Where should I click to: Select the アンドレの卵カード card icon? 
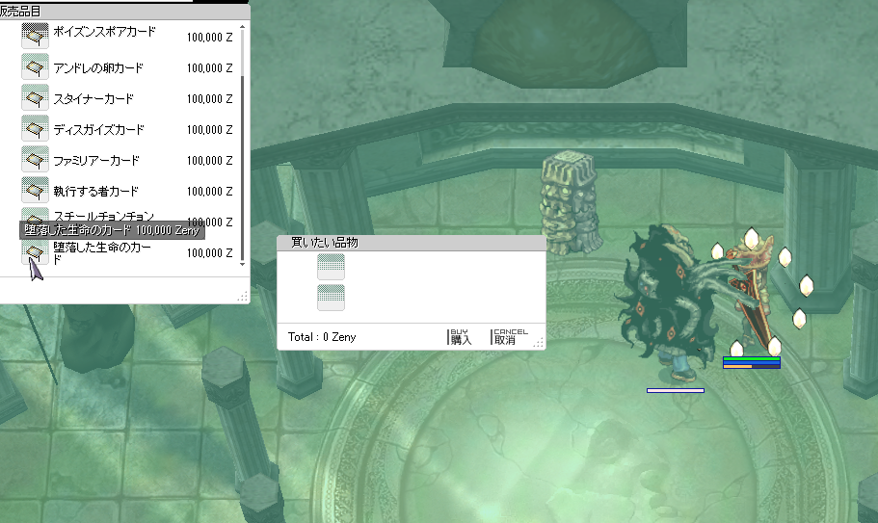pos(35,66)
